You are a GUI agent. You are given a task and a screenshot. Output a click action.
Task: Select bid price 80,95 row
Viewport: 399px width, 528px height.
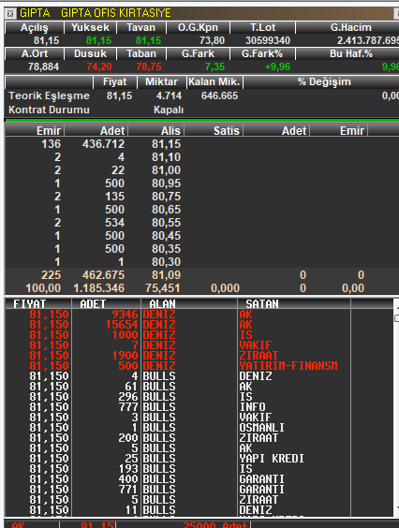coord(166,183)
